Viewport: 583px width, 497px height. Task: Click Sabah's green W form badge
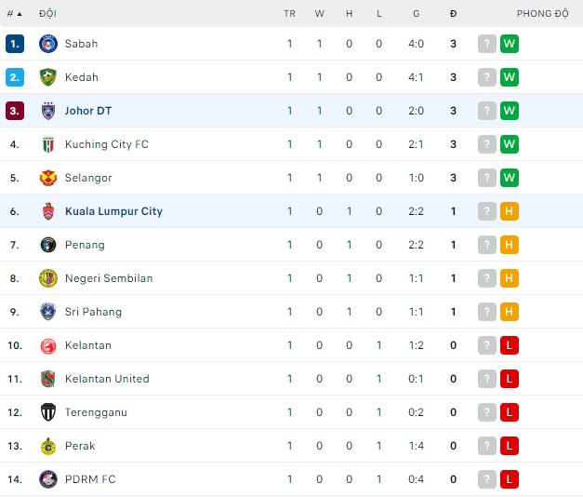coord(509,44)
